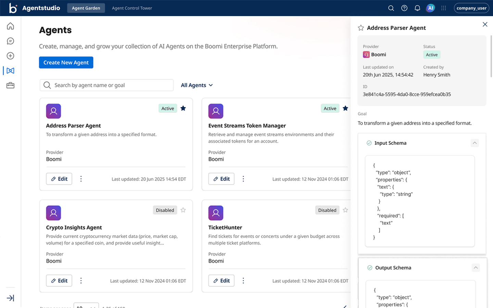Open more options for TicketHunter card
This screenshot has height=308, width=493.
243,281
